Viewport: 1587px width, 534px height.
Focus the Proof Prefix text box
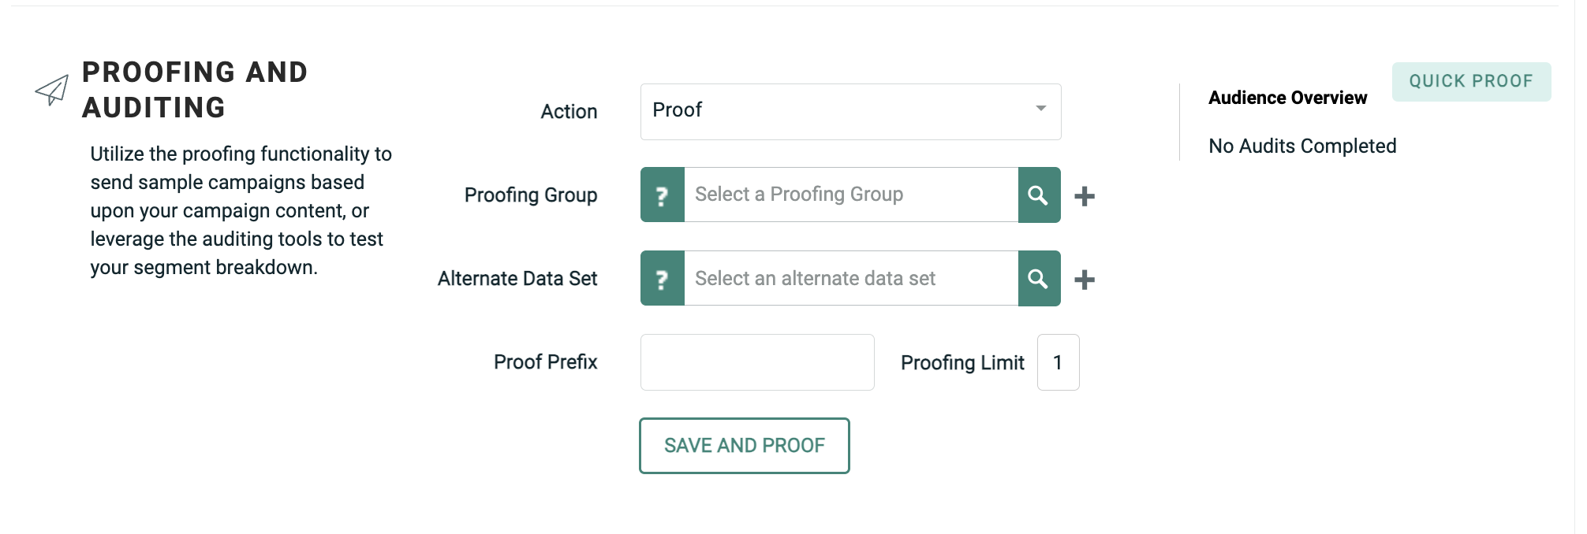pyautogui.click(x=757, y=362)
